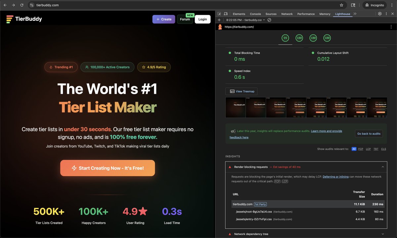Click the 4.9/5 Rating badge

154,67
